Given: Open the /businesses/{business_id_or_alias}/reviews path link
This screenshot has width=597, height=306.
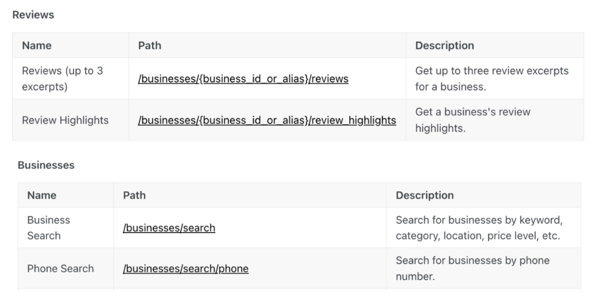Looking at the screenshot, I should click(x=243, y=79).
